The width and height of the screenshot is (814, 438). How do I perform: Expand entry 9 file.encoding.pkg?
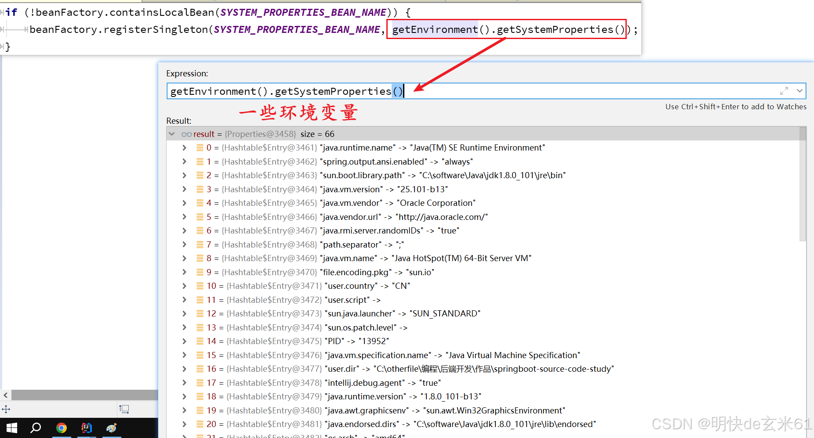185,272
